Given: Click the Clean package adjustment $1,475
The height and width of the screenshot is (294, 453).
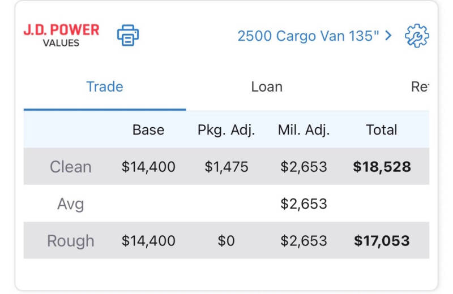Looking at the screenshot, I should (x=226, y=167).
